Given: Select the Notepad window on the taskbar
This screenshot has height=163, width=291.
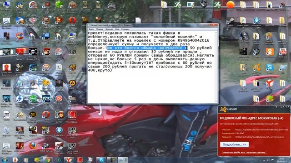Looking at the screenshot, I should click(x=123, y=160).
